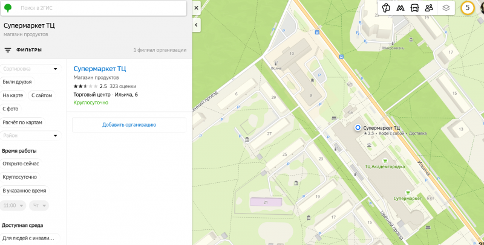Click the filters icon beside ФИЛЬТРЫ
This screenshot has width=484, height=245.
8,50
